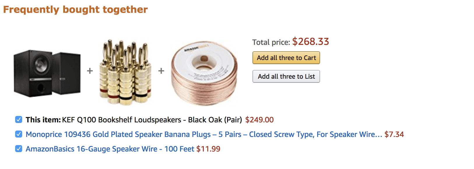
Task: Click the Frequently bought together heading
Action: tap(76, 10)
